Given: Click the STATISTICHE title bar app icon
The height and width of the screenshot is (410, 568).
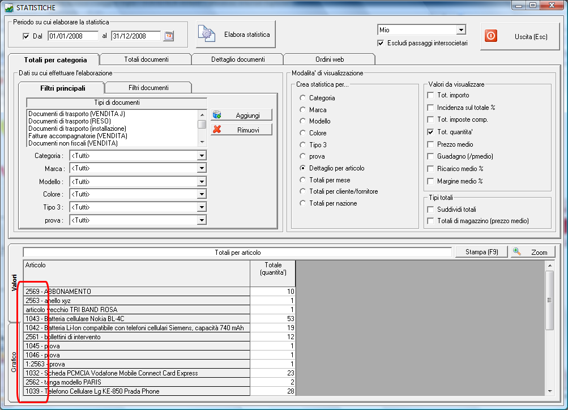Looking at the screenshot, I should click(x=8, y=6).
